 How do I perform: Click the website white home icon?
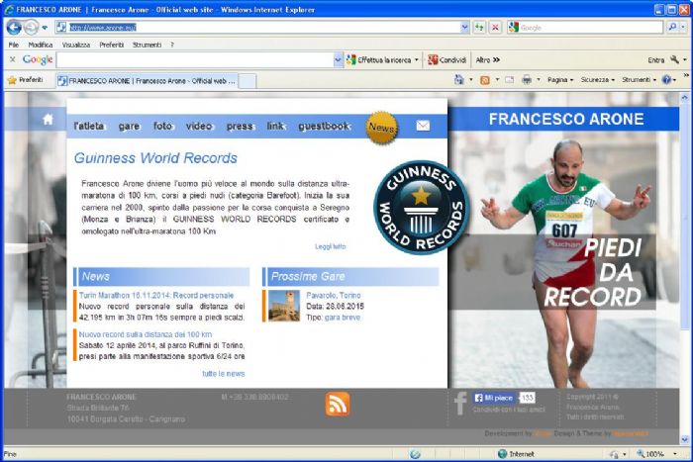pos(48,120)
